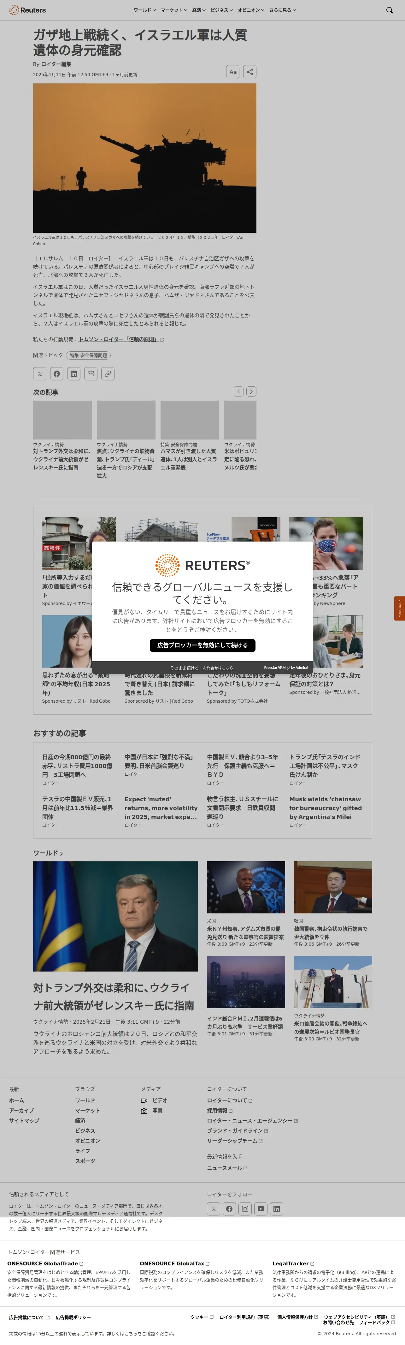Share article on Facebook
Viewport: 405px width, 1345px height.
click(57, 374)
